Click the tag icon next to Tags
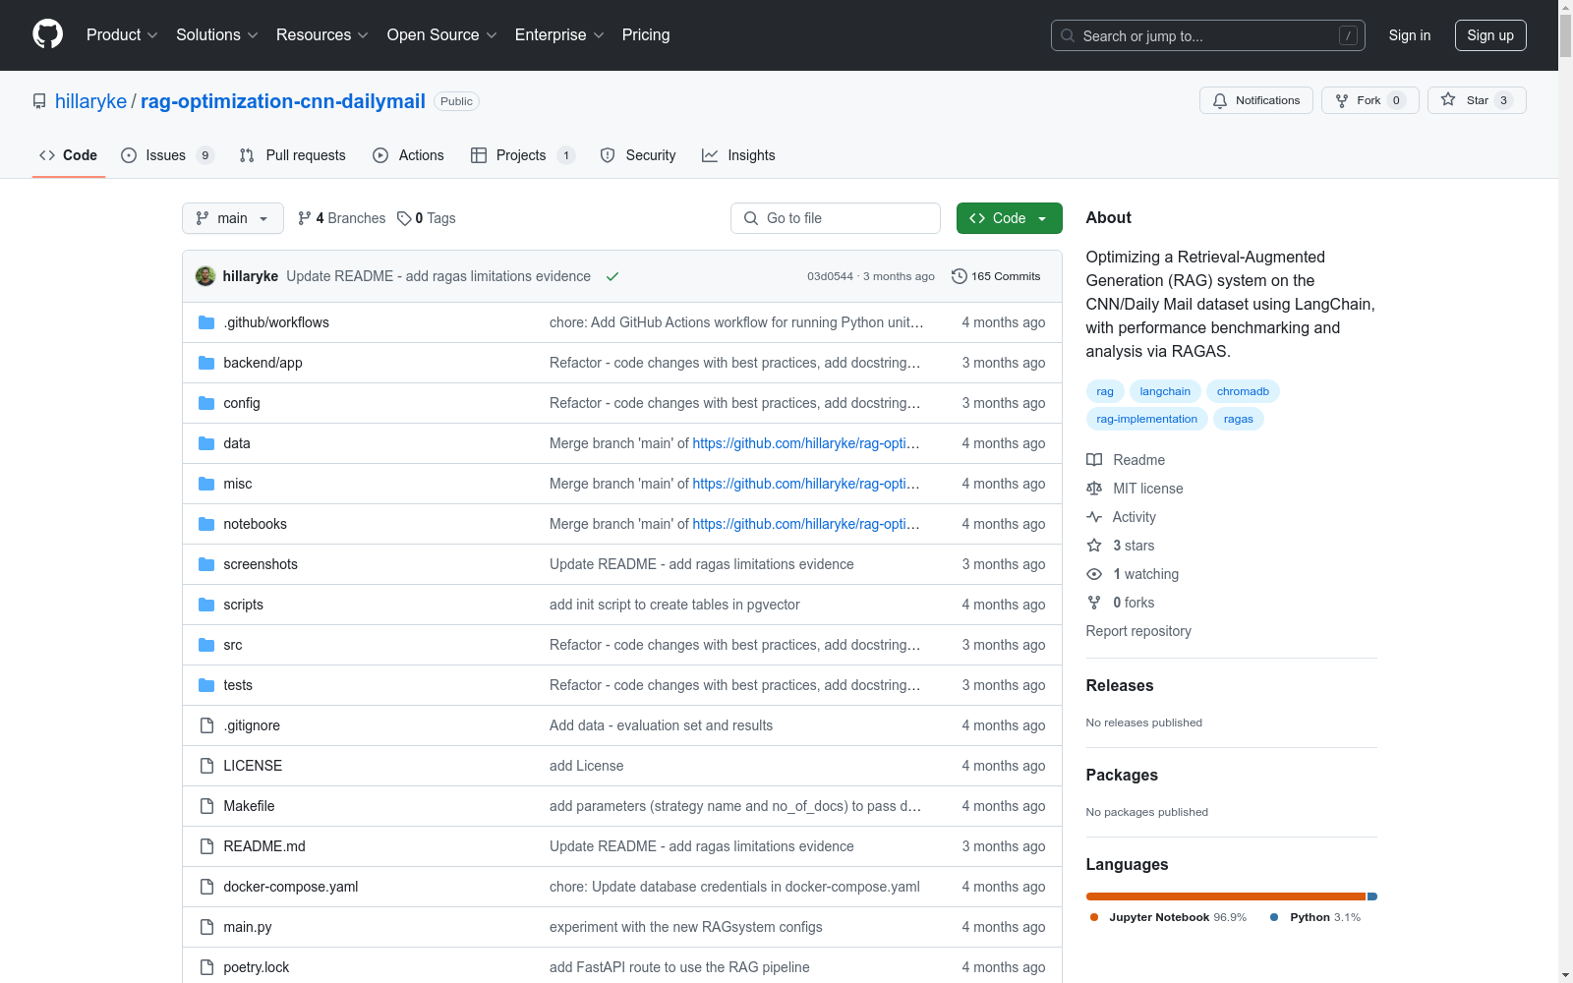 click(404, 218)
